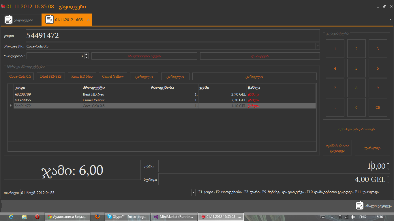Click წაშლა link in Kent HD Neo row
394x221 pixels.
tap(253, 94)
